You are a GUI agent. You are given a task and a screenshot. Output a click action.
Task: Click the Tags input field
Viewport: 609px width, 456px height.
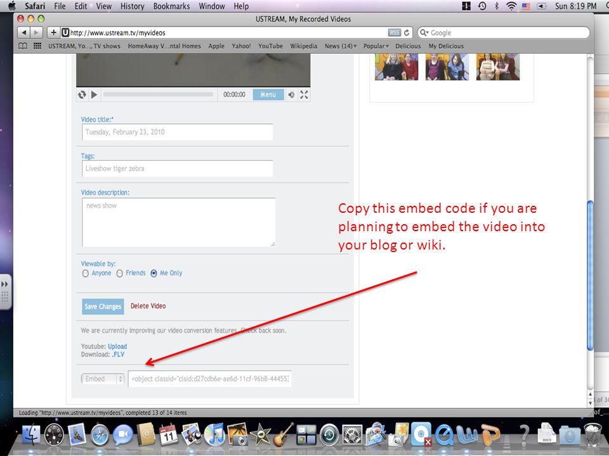point(177,168)
